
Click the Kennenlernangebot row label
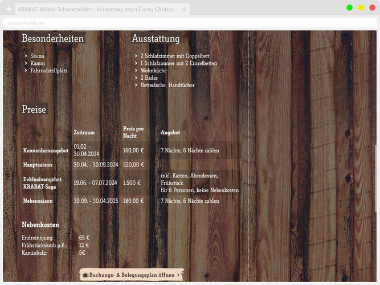46,150
